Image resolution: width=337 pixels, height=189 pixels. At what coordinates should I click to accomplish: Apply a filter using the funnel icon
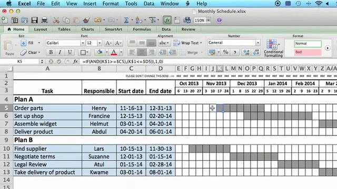pos(152,20)
